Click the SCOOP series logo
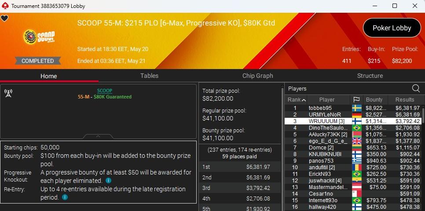 click(39, 37)
